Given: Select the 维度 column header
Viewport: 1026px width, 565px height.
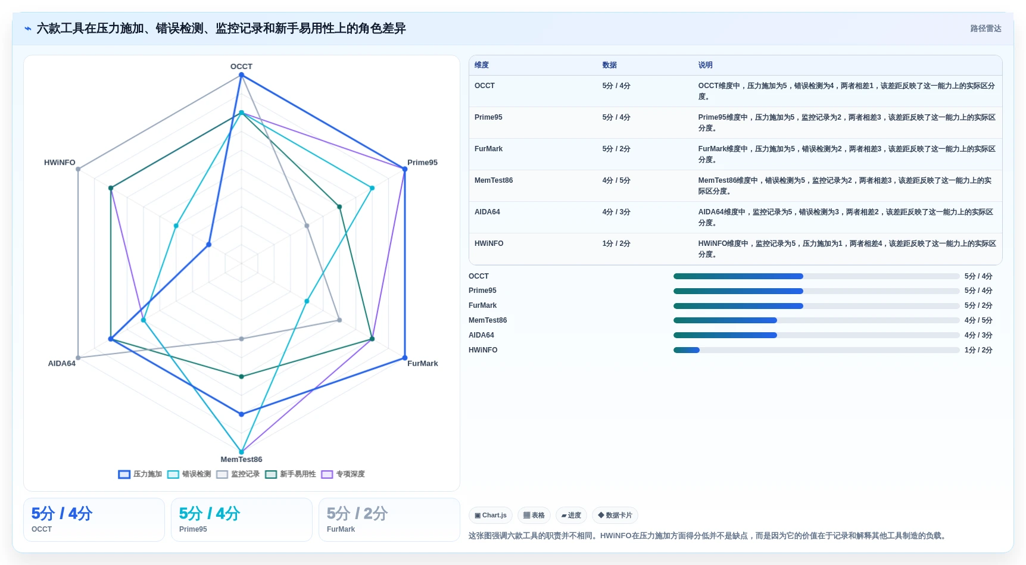Looking at the screenshot, I should point(482,65).
